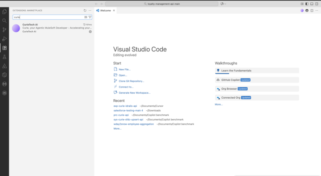Open the triangular activity bar icon below Testing
321x176 pixels.
pyautogui.click(x=4, y=66)
